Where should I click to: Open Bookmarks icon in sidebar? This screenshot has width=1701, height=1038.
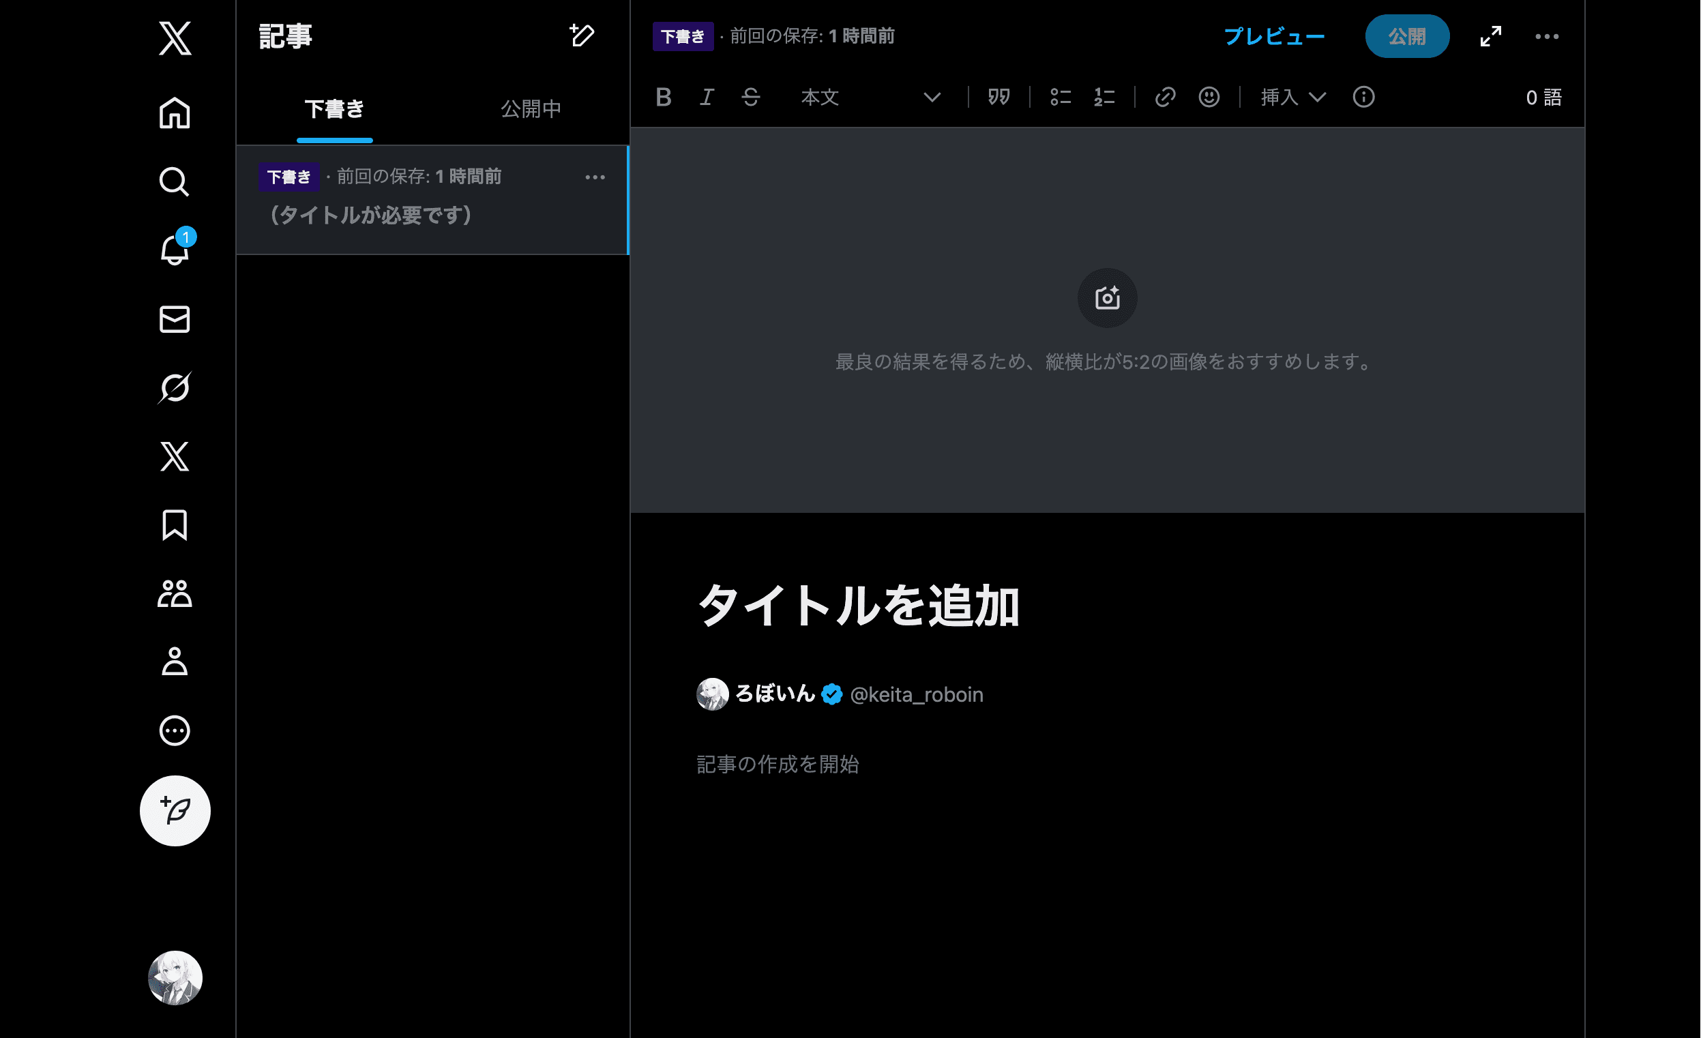tap(175, 525)
